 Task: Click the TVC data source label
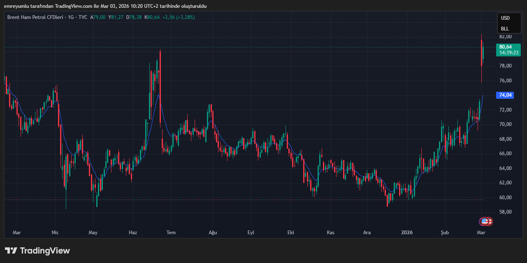click(83, 17)
